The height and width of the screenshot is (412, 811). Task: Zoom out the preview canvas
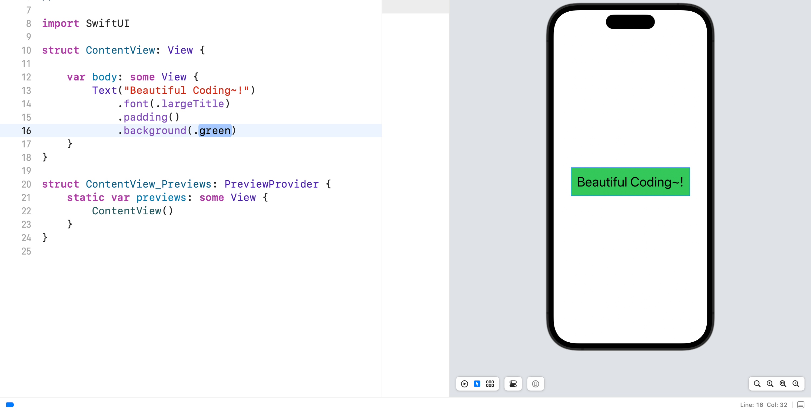(x=757, y=384)
